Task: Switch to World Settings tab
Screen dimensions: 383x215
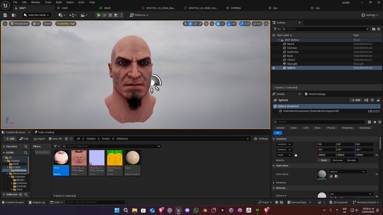Action: [315, 94]
